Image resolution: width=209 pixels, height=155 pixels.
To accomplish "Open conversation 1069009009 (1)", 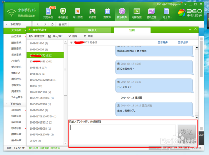I will tap(45, 50).
